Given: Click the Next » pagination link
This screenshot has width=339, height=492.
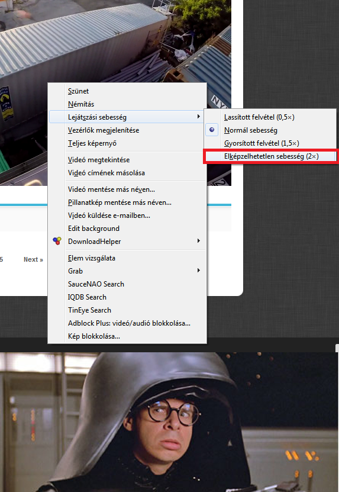Looking at the screenshot, I should (33, 259).
